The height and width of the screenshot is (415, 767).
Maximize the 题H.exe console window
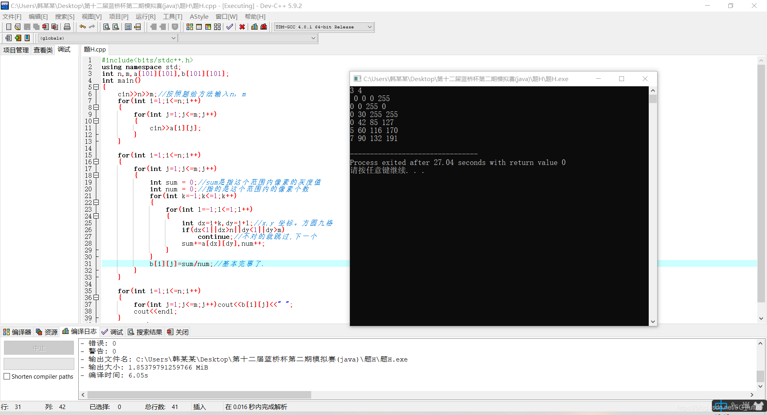pyautogui.click(x=622, y=79)
